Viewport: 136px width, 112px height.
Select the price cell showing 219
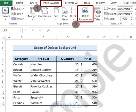(88, 70)
